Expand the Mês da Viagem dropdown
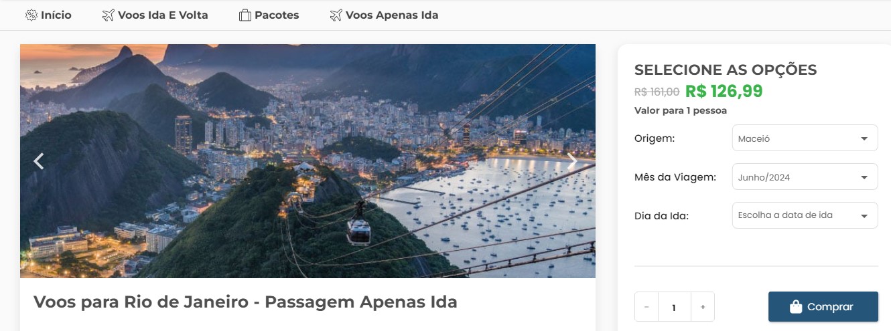 805,177
